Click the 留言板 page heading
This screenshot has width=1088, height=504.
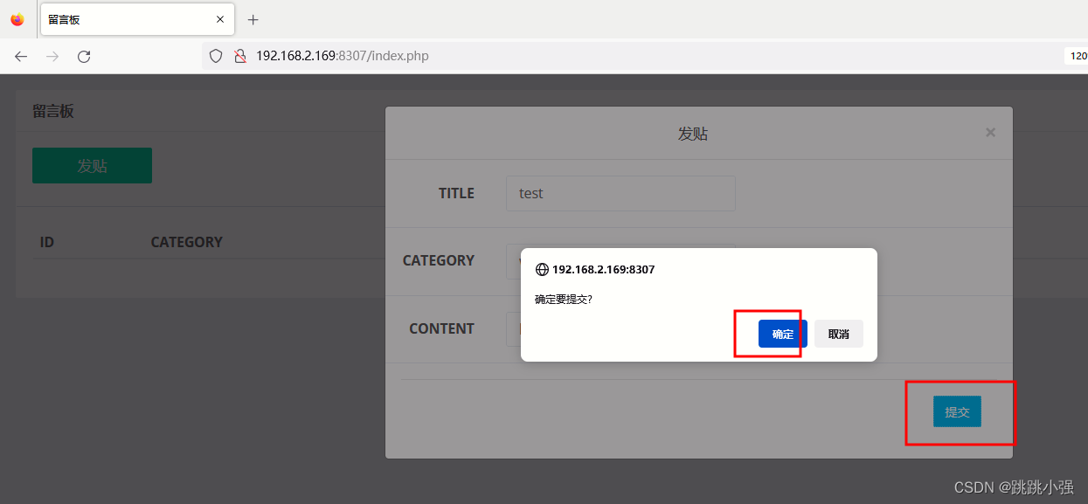pos(53,111)
